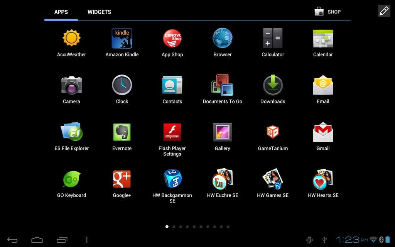
Task: Launch HW Hearts SE
Action: click(323, 179)
